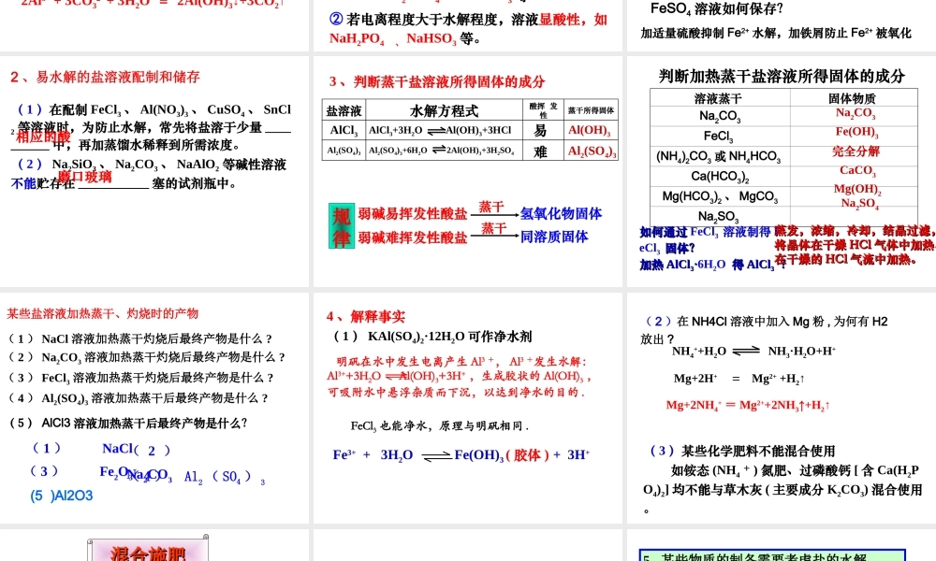The image size is (936, 561).
Task: Click the red text NaH2PO4、NaHSO3 等
Action: click(405, 38)
